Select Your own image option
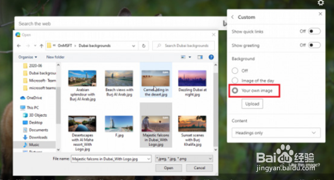 click(235, 91)
